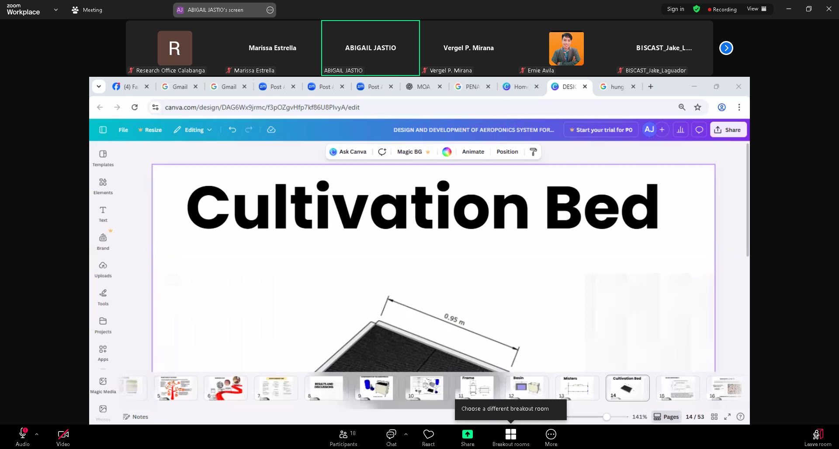Open ABIGAIL JASTIO's screen options menu
Screen dimensions: 839x449
[x=270, y=10]
